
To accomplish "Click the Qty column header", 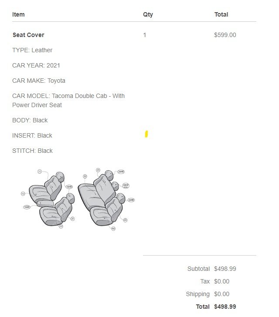I will [x=148, y=14].
